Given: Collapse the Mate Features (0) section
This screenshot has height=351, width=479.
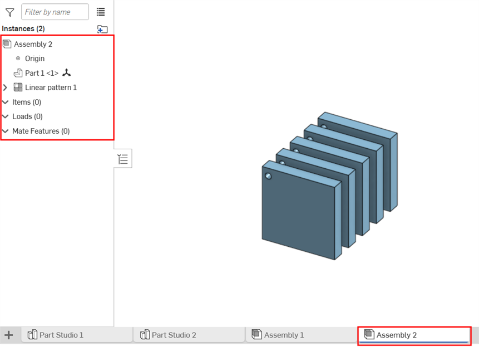Looking at the screenshot, I should pos(6,131).
